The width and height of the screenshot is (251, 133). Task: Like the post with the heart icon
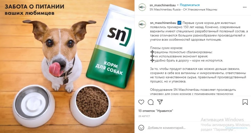point(141,102)
